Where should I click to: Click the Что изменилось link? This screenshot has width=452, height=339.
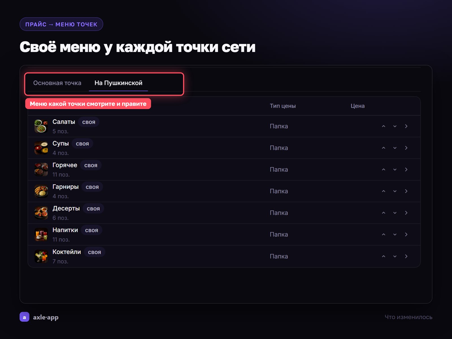[408, 317]
